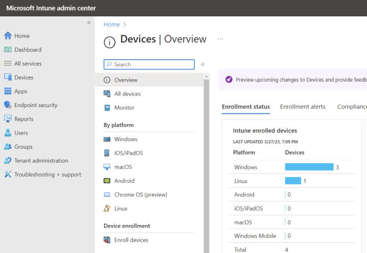The width and height of the screenshot is (367, 253).
Task: Select the Enrollment status tab
Action: click(x=246, y=107)
